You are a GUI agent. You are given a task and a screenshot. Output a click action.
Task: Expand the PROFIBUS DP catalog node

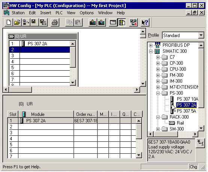click(x=151, y=45)
